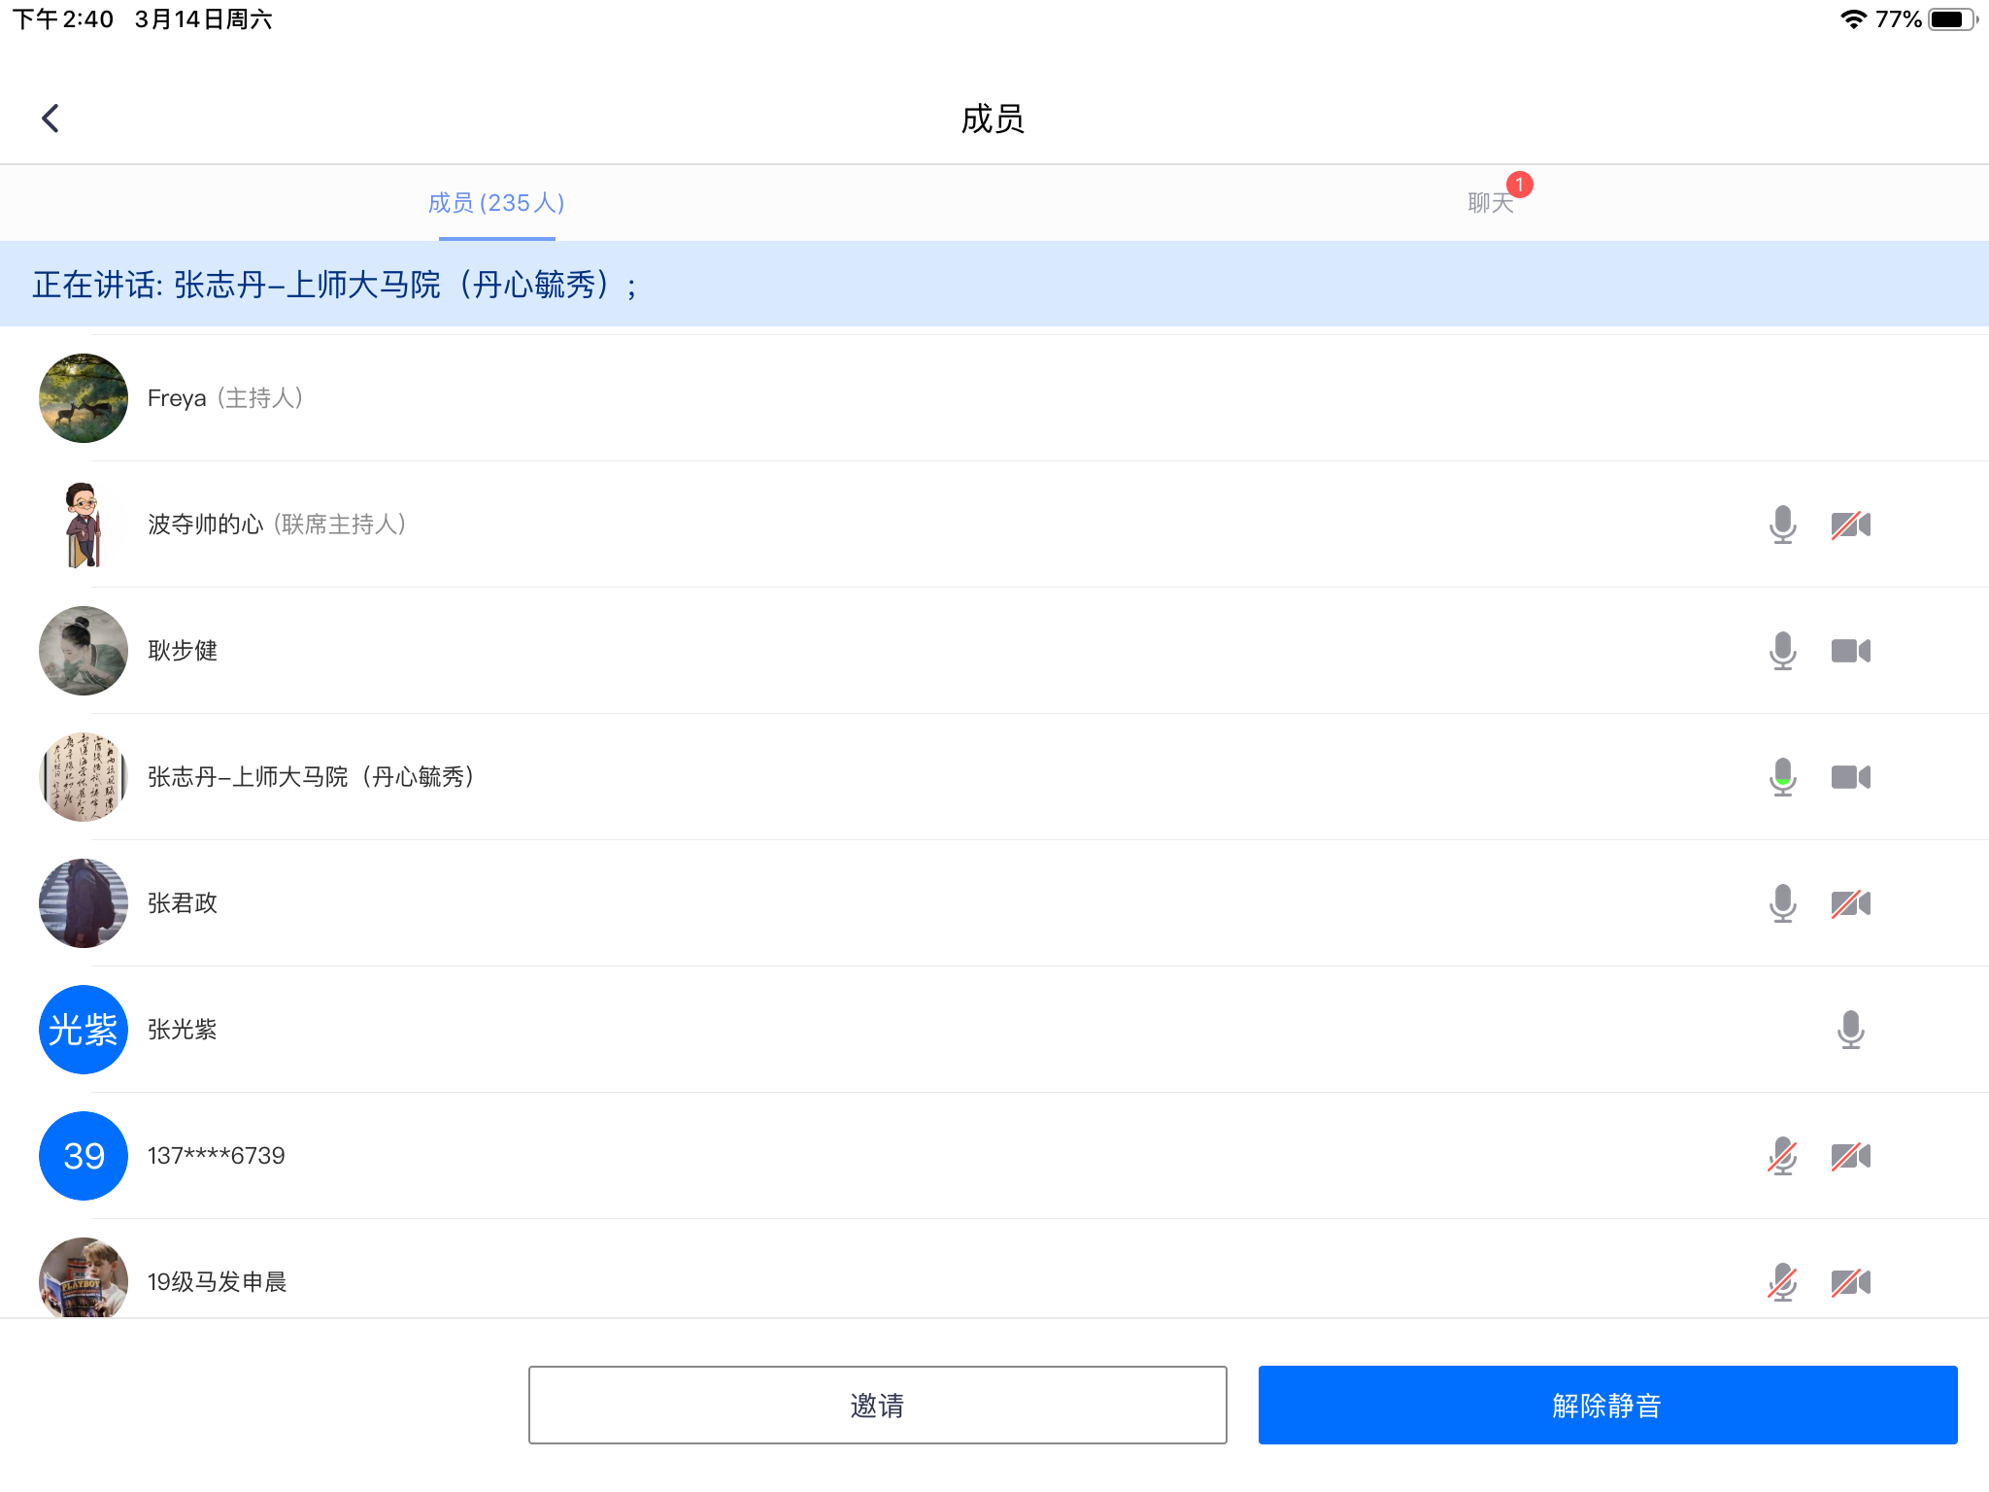Toggle muted microphone of 137****6739
The width and height of the screenshot is (1989, 1492).
point(1782,1156)
